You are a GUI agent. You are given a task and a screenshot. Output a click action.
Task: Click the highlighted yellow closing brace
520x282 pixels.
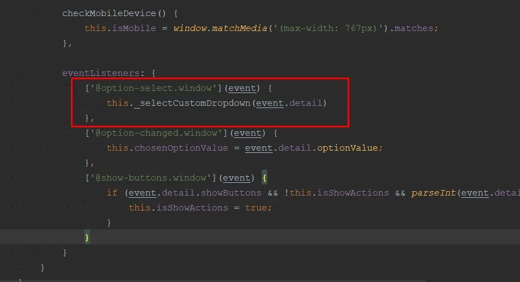(x=87, y=238)
